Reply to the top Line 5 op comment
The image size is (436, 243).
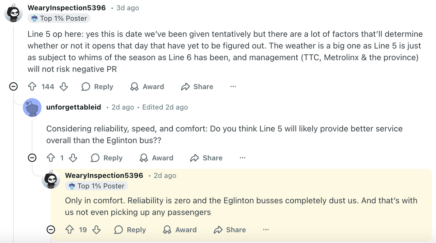click(x=97, y=87)
